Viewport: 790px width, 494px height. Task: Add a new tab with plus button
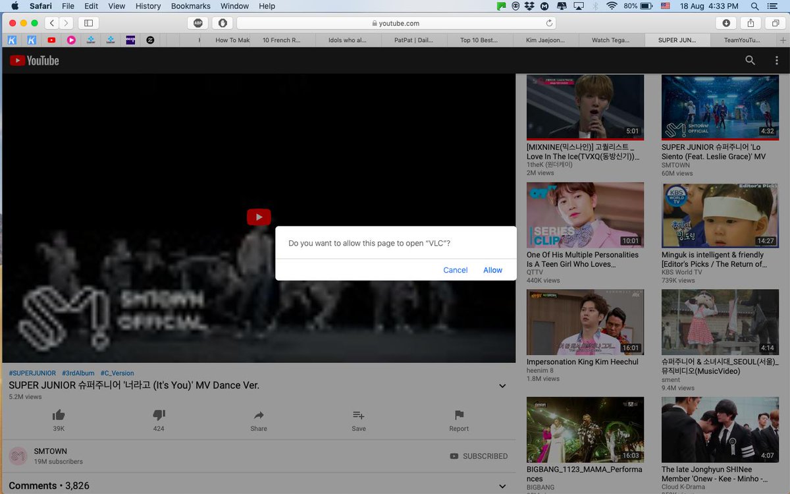point(782,40)
